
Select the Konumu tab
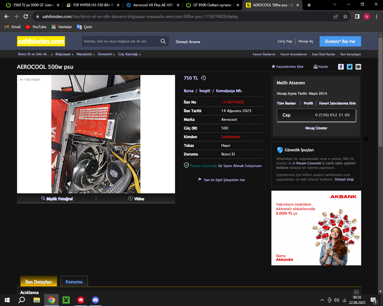[x=74, y=281]
